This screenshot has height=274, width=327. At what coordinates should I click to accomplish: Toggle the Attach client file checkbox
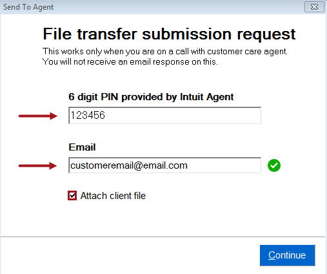click(72, 196)
